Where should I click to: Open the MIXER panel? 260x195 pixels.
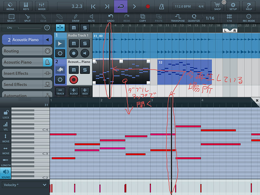[x=42, y=6]
